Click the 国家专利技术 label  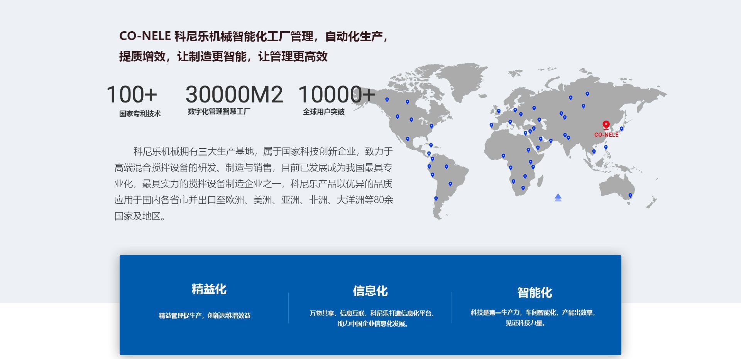tap(140, 114)
